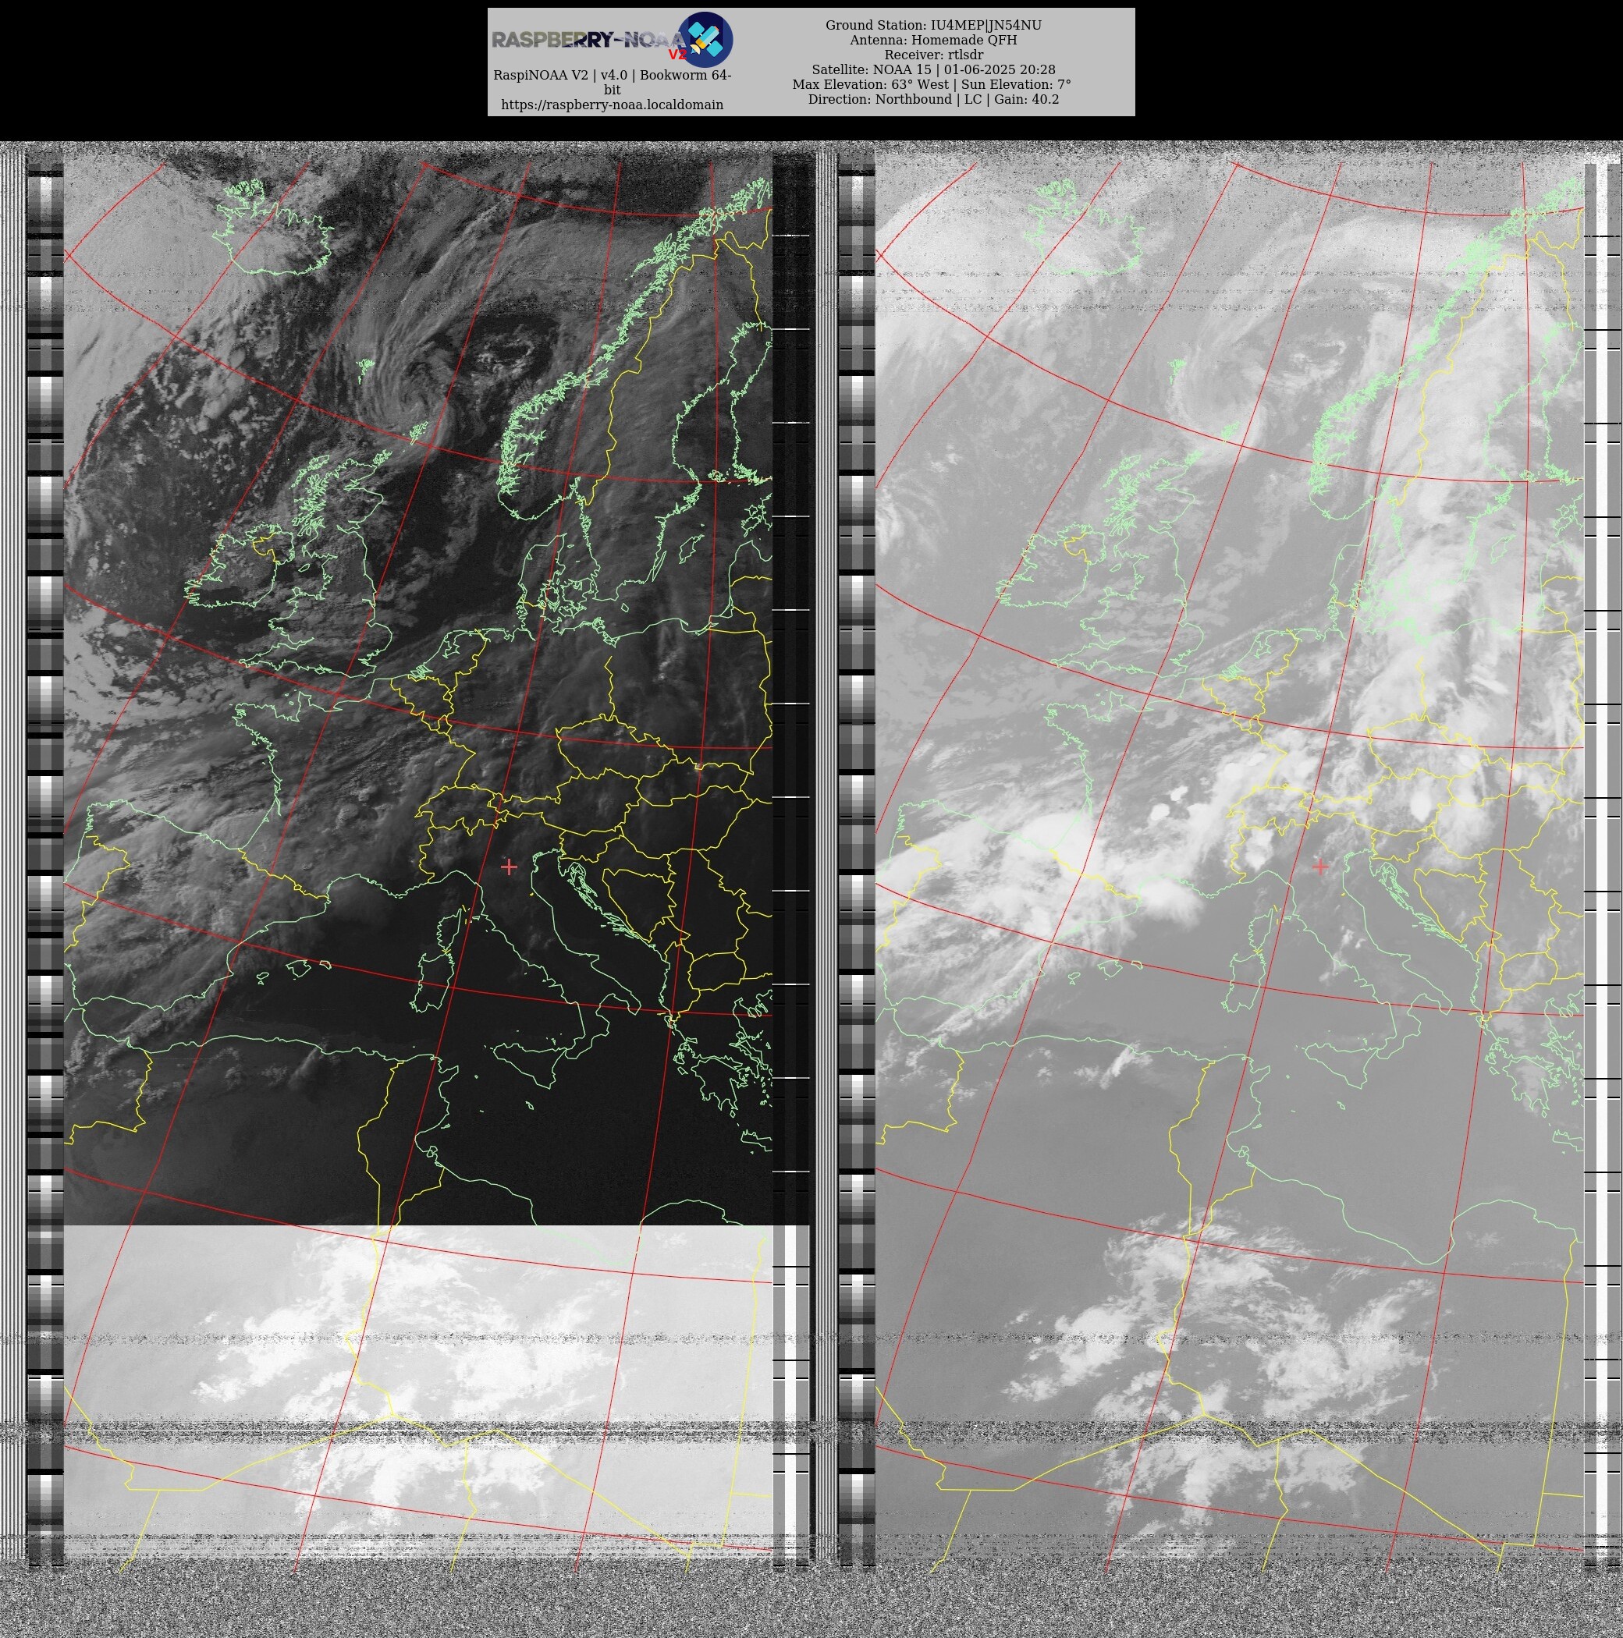This screenshot has height=1638, width=1623.
Task: Click the red ground station cross on right image
Action: point(1319,867)
